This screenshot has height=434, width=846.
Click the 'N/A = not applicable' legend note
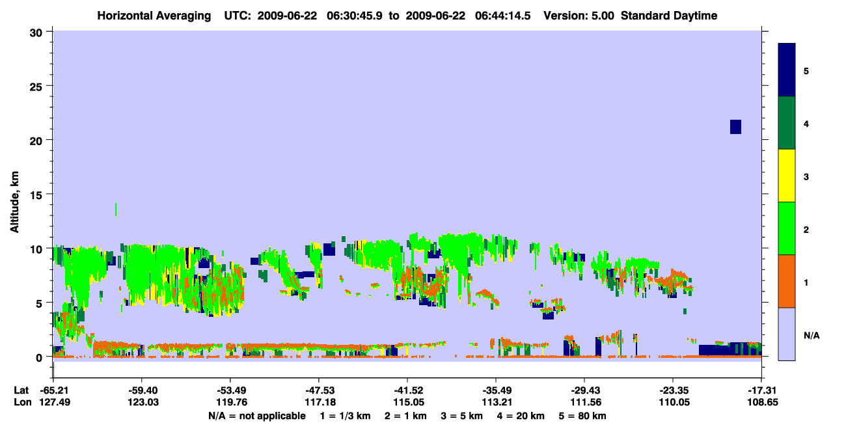click(256, 416)
